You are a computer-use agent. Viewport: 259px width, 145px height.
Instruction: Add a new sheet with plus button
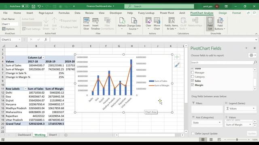66,135
